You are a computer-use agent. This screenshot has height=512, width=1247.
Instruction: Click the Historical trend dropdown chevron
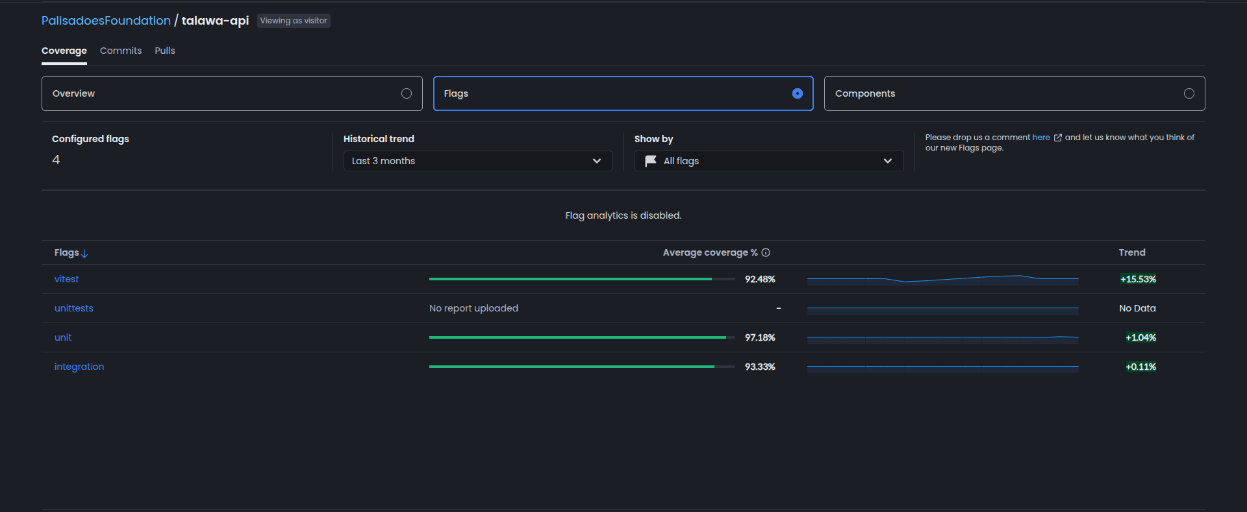(x=596, y=161)
